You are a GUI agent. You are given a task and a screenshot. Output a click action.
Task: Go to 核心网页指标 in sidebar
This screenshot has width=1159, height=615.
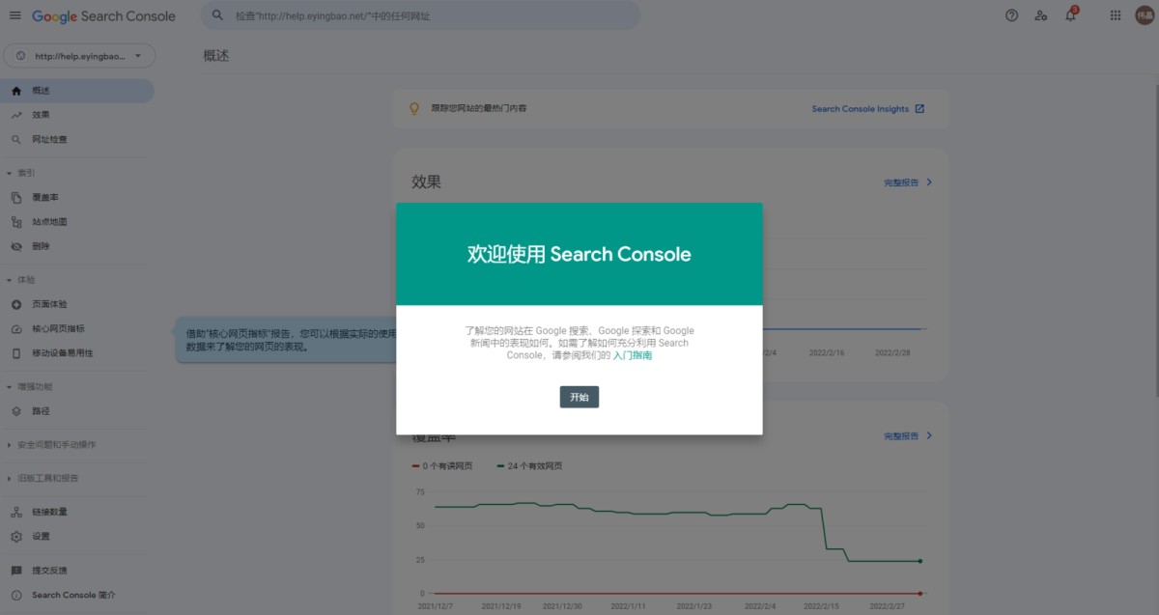coord(77,328)
